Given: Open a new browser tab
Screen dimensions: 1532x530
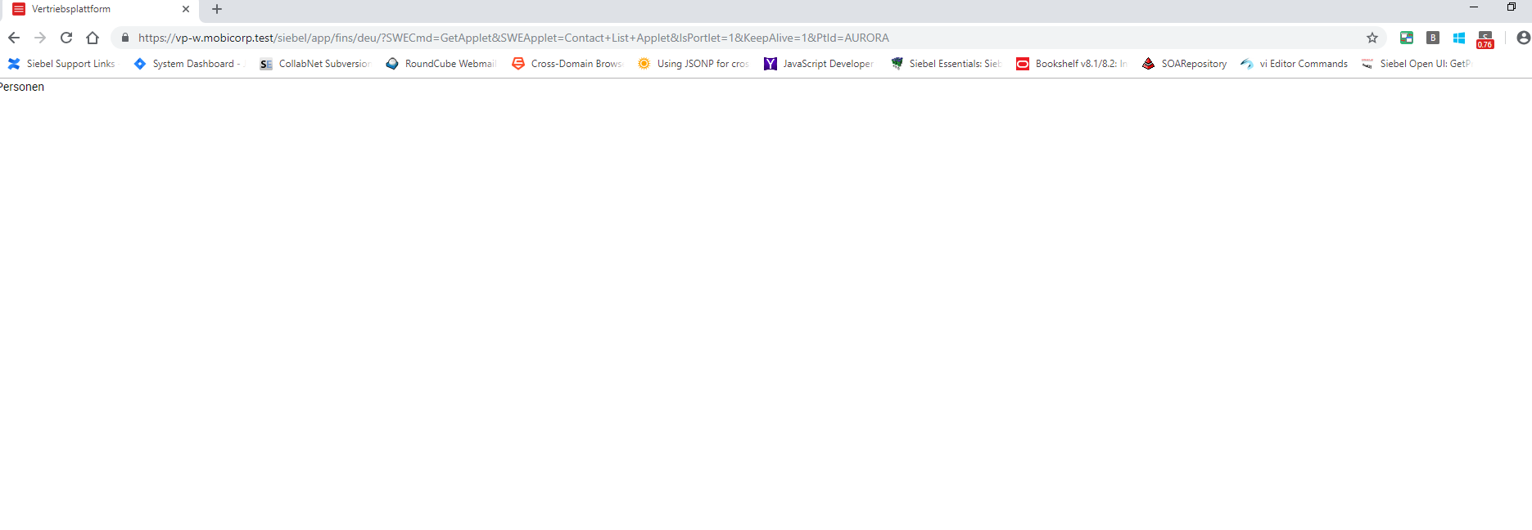Looking at the screenshot, I should tap(217, 9).
